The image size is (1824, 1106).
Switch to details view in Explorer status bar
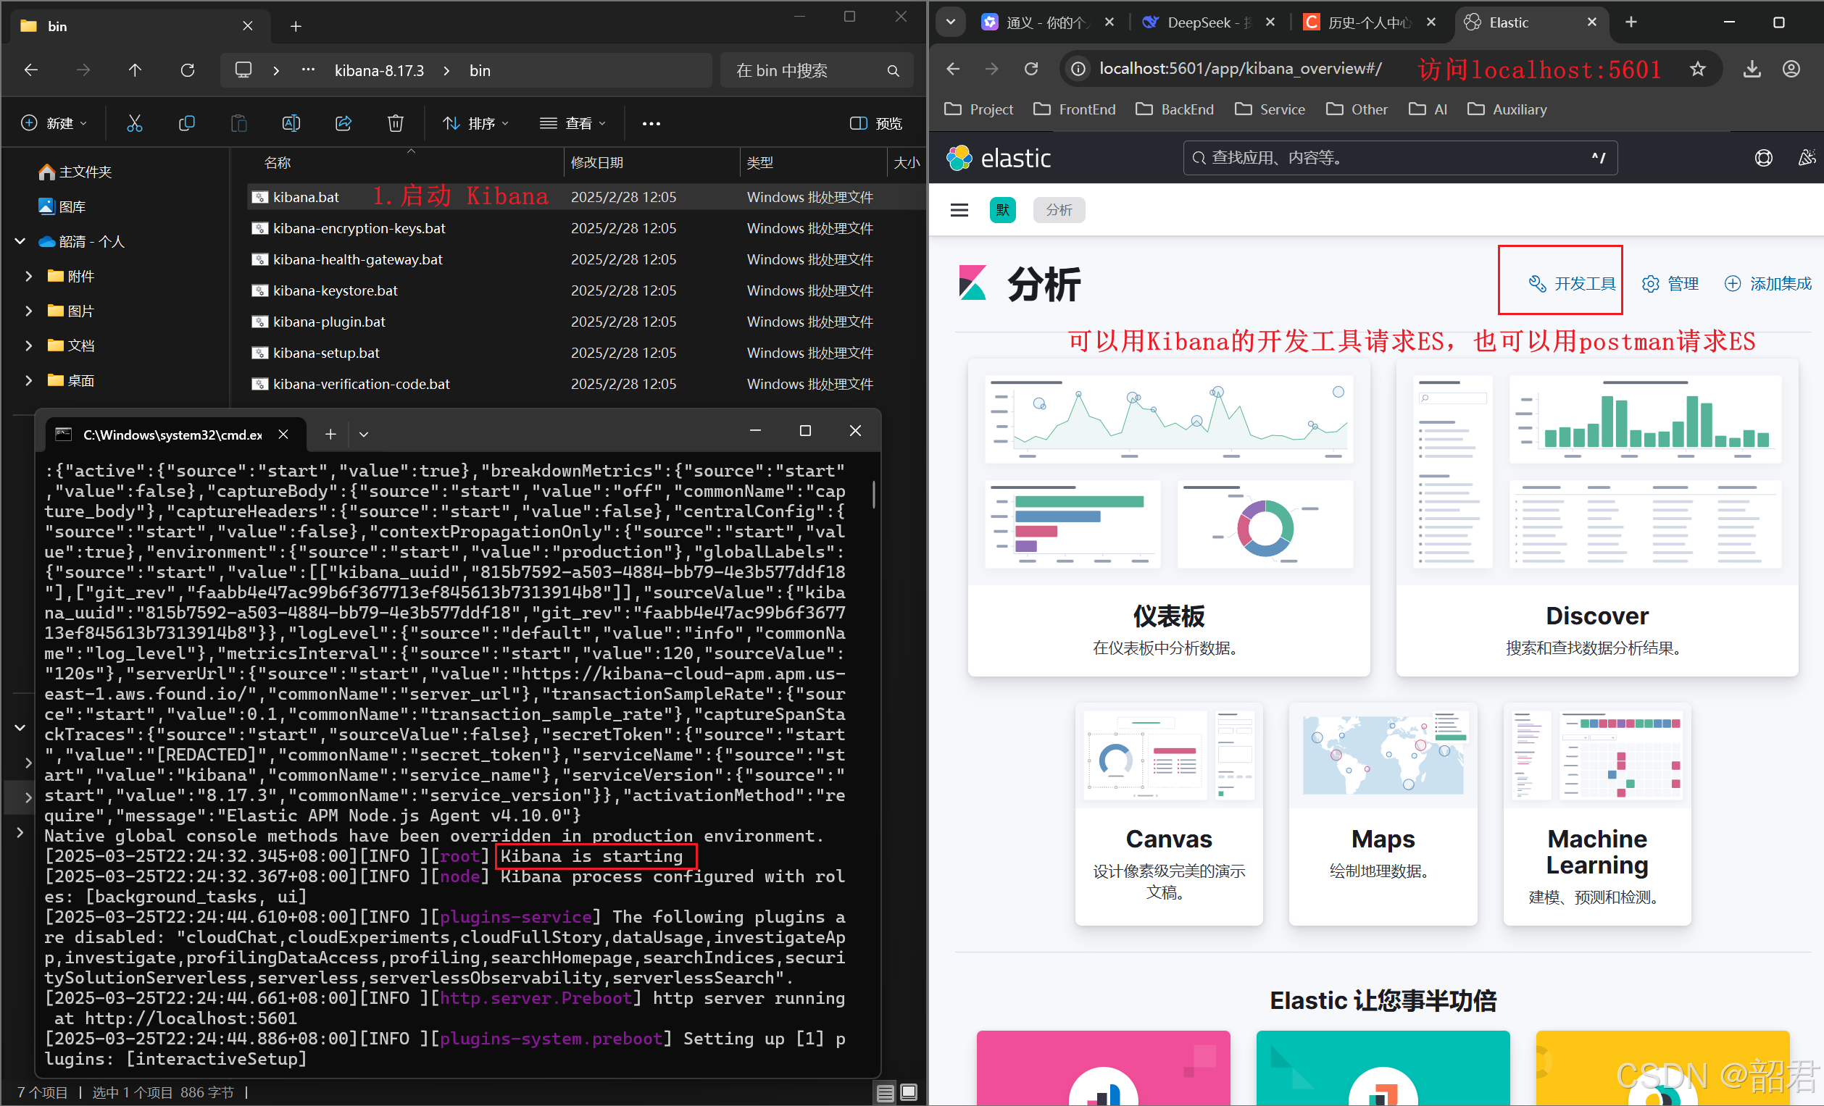[x=885, y=1093]
